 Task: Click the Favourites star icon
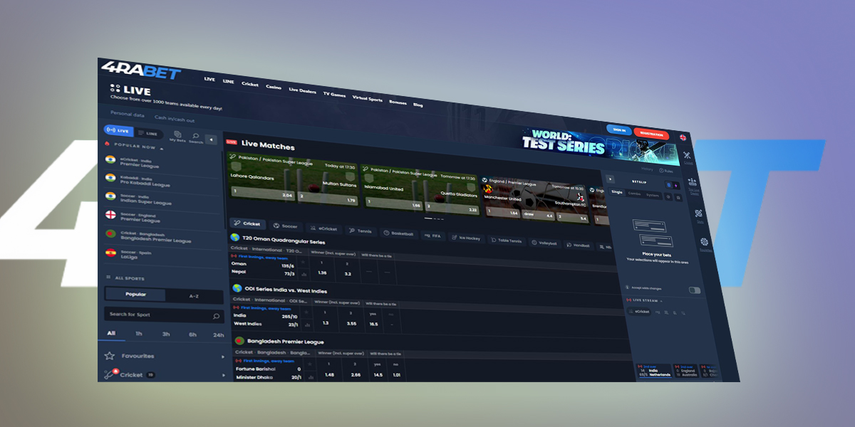(x=110, y=356)
